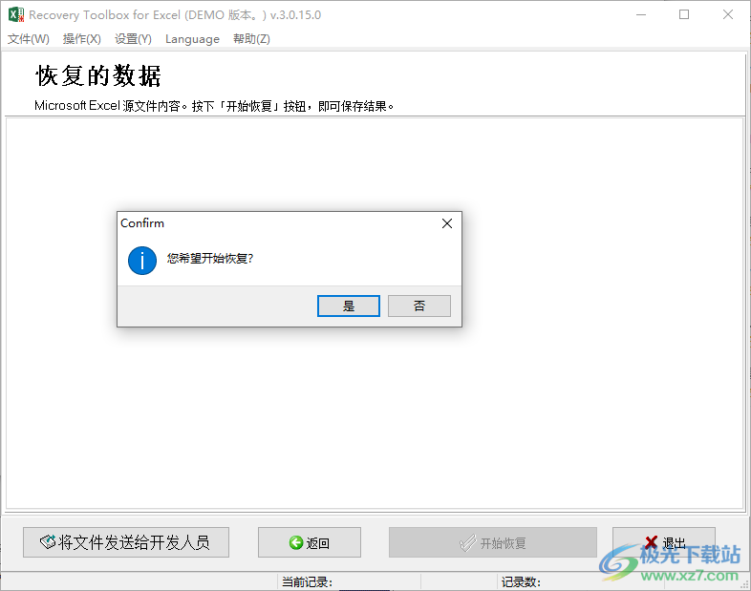
Task: Click the Recovery Toolbox Excel app icon
Action: [x=16, y=14]
